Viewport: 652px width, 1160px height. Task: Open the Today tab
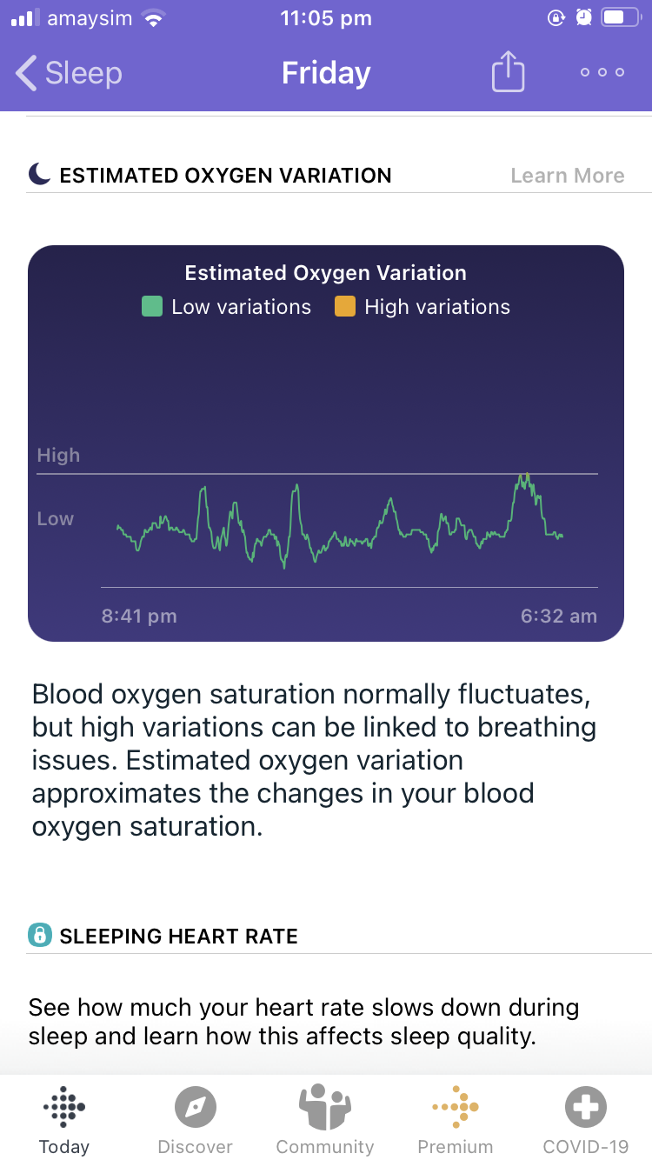pos(64,1120)
